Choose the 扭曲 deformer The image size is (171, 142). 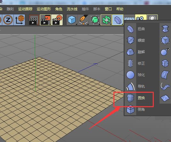point(142,29)
